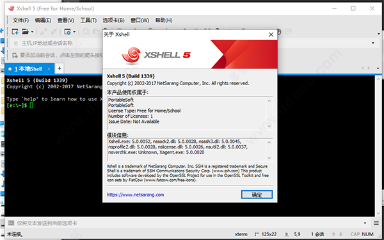This screenshot has height=240, width=384.
Task: Click the Open Session folder icon
Action: [25, 31]
